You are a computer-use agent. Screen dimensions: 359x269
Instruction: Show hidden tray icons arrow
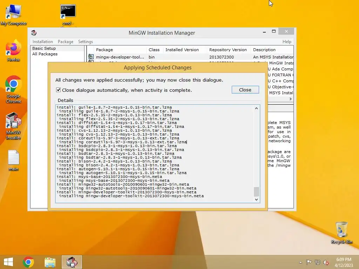(300, 262)
